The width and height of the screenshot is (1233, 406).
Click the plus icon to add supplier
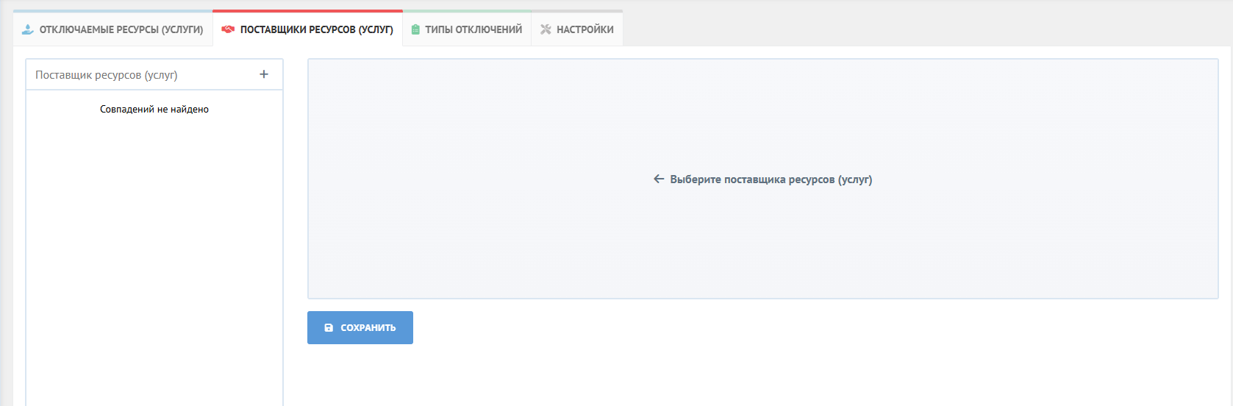264,74
